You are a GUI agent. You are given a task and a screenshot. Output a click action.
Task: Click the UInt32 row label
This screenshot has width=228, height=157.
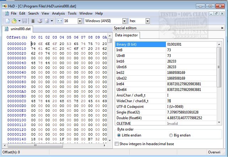click(x=121, y=78)
